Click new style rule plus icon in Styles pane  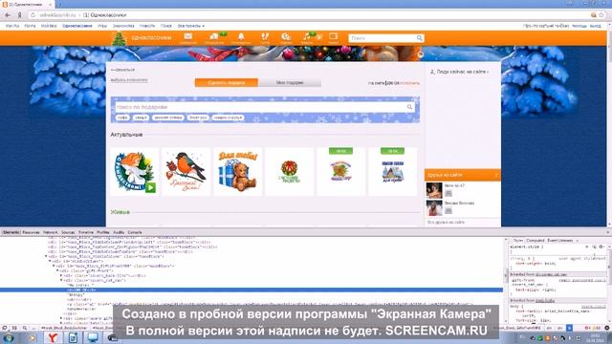click(x=586, y=247)
